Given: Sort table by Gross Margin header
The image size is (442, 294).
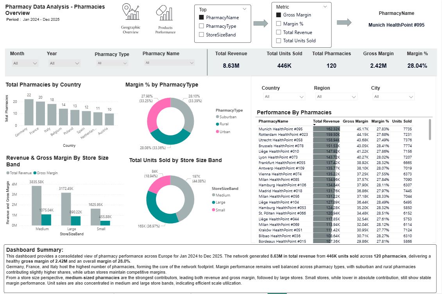Looking at the screenshot, I should coord(355,121).
